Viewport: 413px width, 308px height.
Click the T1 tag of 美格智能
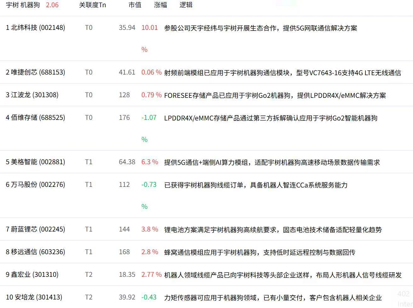pyautogui.click(x=89, y=162)
